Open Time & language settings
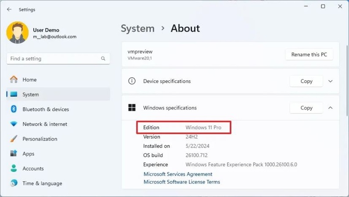The height and width of the screenshot is (197, 349). (x=58, y=183)
